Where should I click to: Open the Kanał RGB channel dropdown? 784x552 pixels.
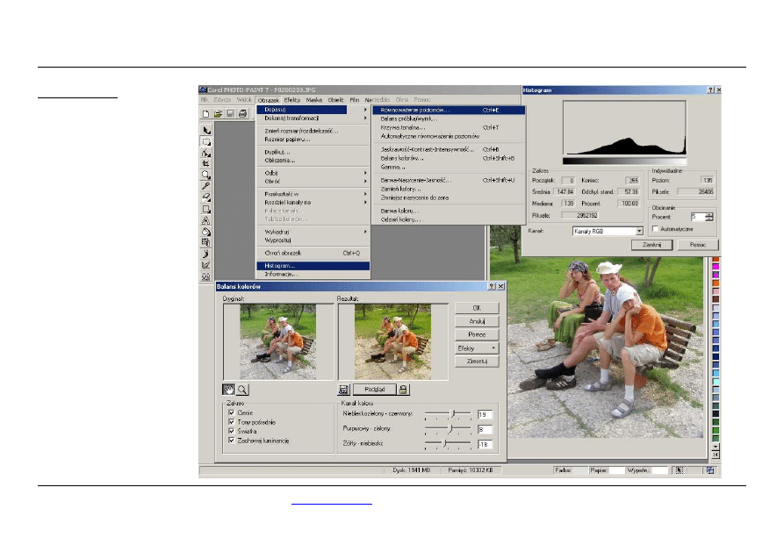pyautogui.click(x=639, y=231)
